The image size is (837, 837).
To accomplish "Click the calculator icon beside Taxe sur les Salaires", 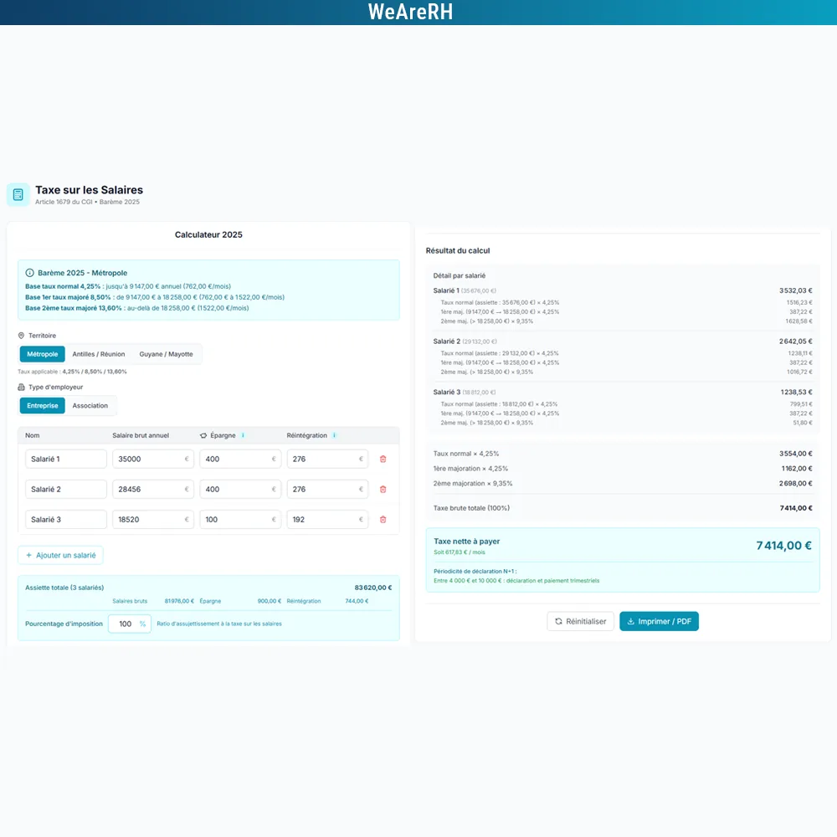I will pos(18,195).
